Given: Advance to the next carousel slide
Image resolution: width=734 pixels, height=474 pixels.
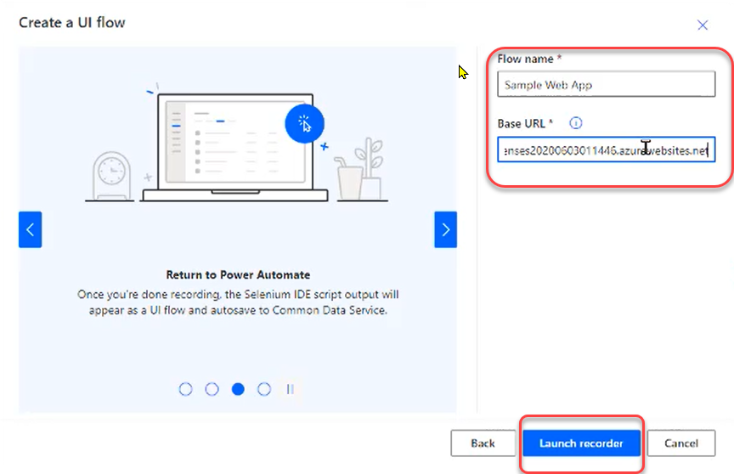Looking at the screenshot, I should click(x=446, y=229).
